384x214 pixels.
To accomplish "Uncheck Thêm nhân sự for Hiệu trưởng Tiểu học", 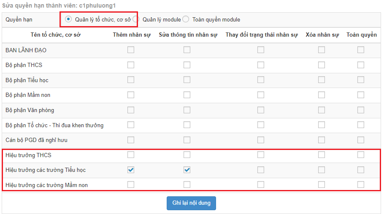I will click(131, 170).
